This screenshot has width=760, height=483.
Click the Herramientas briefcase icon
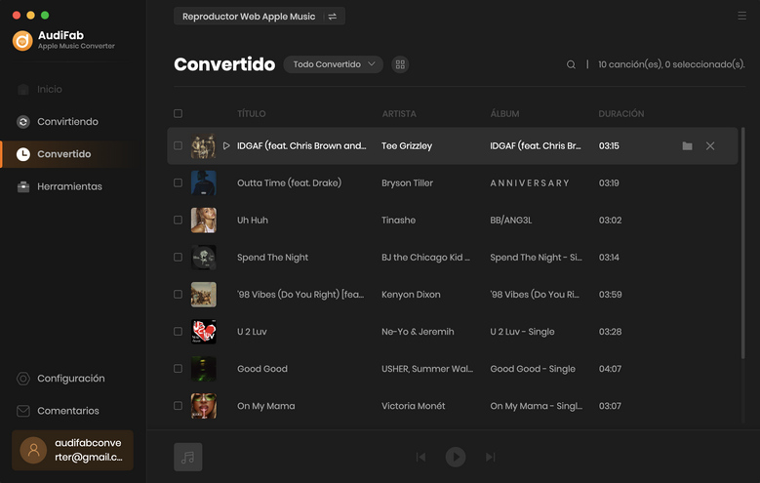(x=23, y=186)
